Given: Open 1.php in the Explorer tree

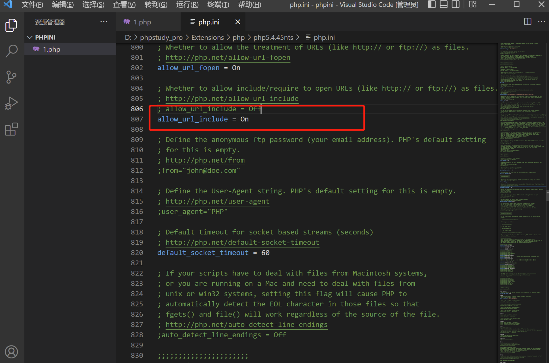Looking at the screenshot, I should [70, 49].
